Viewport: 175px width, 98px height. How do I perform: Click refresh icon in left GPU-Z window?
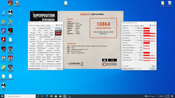coord(59,25)
